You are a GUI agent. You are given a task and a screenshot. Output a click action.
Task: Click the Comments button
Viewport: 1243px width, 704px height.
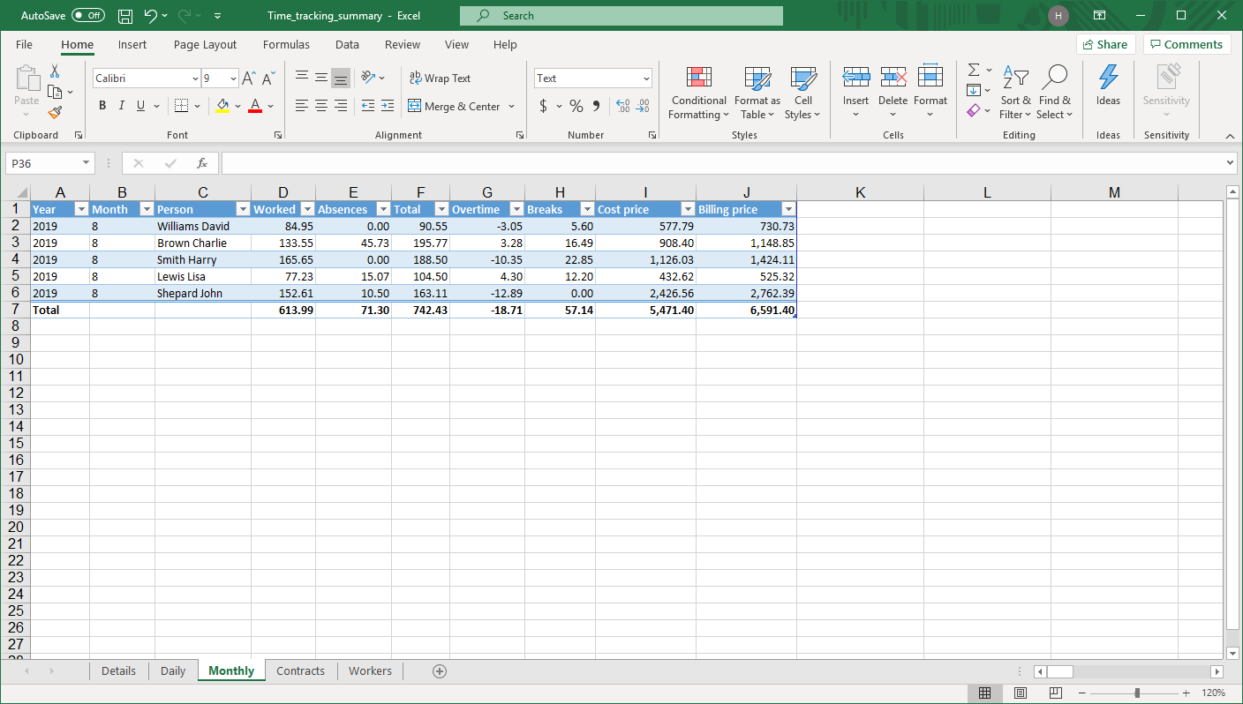click(1186, 45)
